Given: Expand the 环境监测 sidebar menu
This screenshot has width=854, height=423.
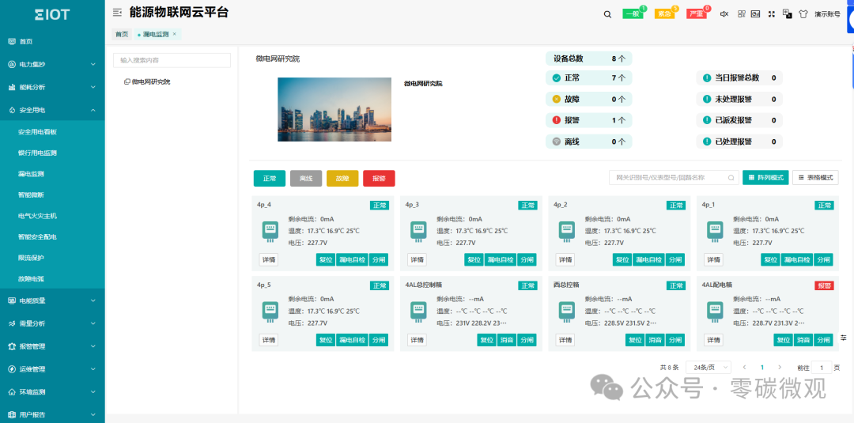Looking at the screenshot, I should tap(52, 392).
